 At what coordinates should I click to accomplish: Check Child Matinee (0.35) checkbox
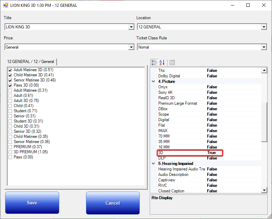10,137
